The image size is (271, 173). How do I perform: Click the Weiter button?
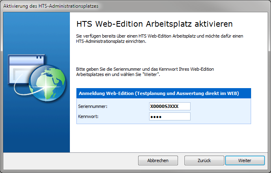tap(245, 160)
